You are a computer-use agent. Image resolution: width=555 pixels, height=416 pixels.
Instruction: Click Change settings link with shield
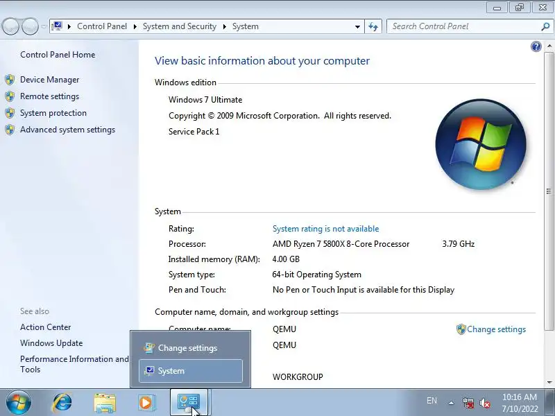tap(496, 329)
